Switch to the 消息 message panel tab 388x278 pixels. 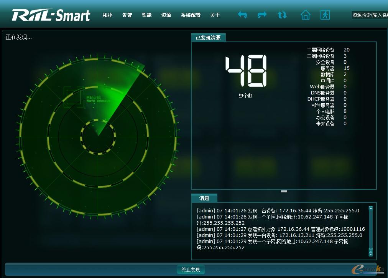pyautogui.click(x=204, y=198)
